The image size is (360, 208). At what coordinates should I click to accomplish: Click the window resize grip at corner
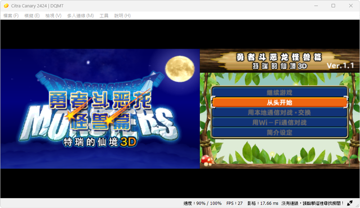(x=357, y=205)
